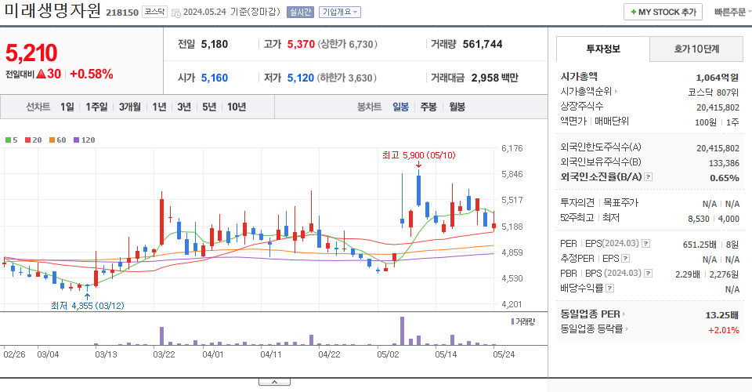This screenshot has height=392, width=752.
Task: Expand the 빠른주문 dropdown
Action: [732, 12]
